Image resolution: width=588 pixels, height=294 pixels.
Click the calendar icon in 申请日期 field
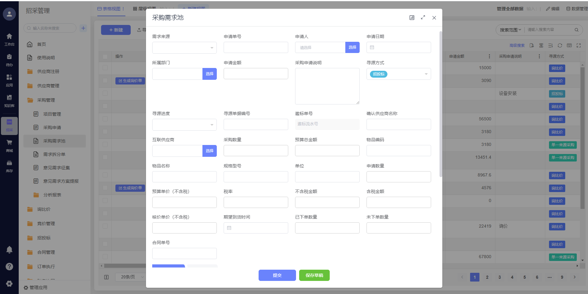[x=372, y=48]
